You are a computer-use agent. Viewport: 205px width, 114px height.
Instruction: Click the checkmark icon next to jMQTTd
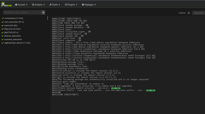click(2, 33)
